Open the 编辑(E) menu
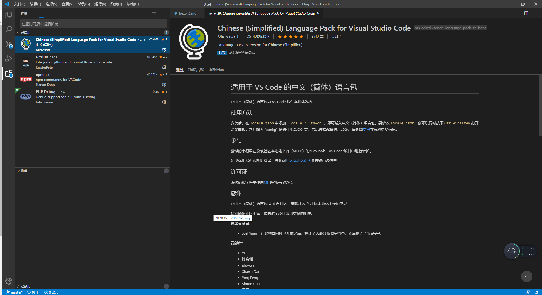The height and width of the screenshot is (295, 542). [x=35, y=4]
